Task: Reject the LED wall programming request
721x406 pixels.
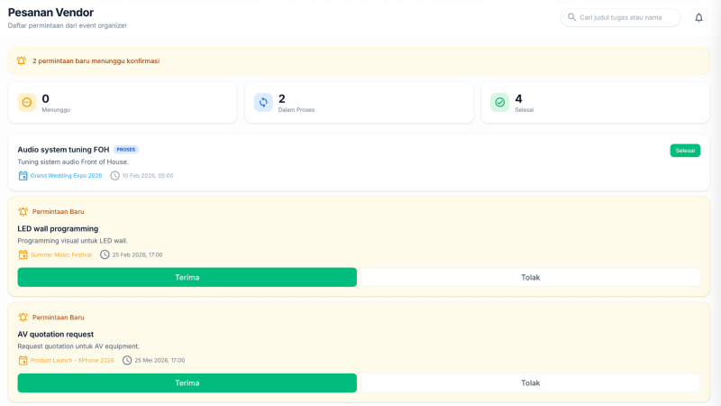Action: point(530,277)
